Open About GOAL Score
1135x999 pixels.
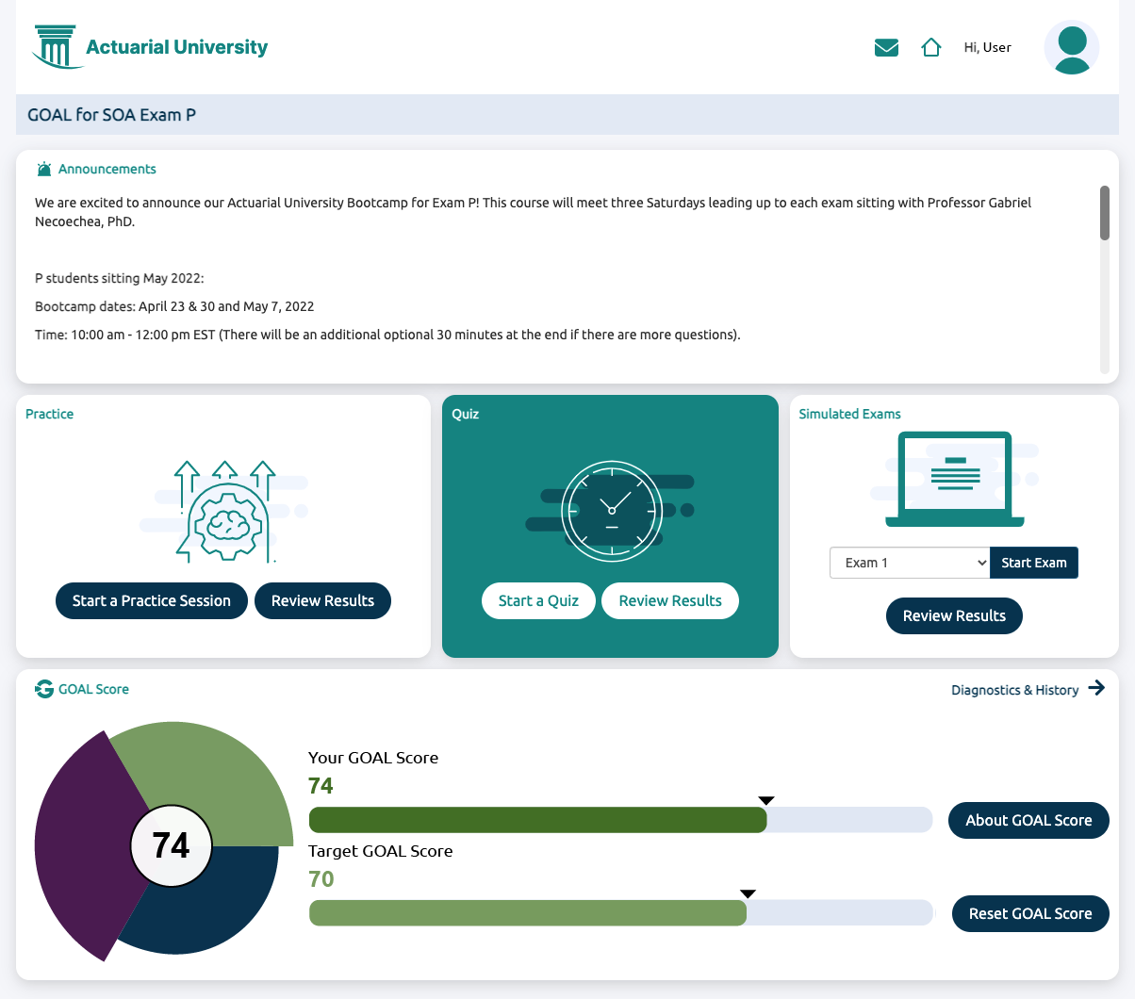click(1028, 820)
